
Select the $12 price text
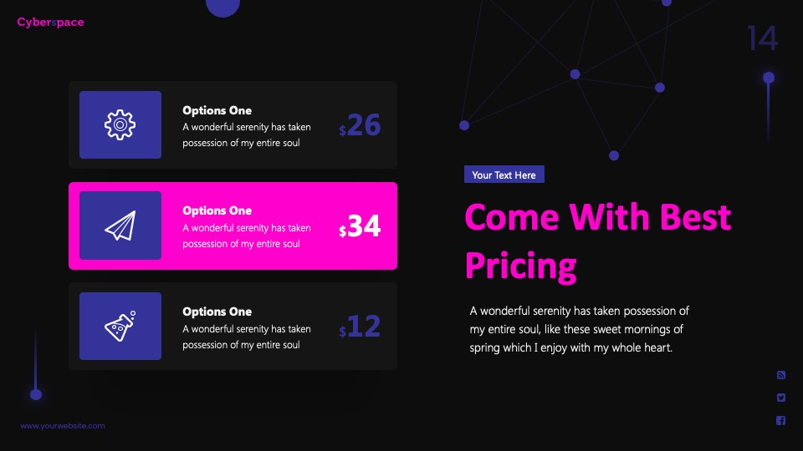coord(360,327)
